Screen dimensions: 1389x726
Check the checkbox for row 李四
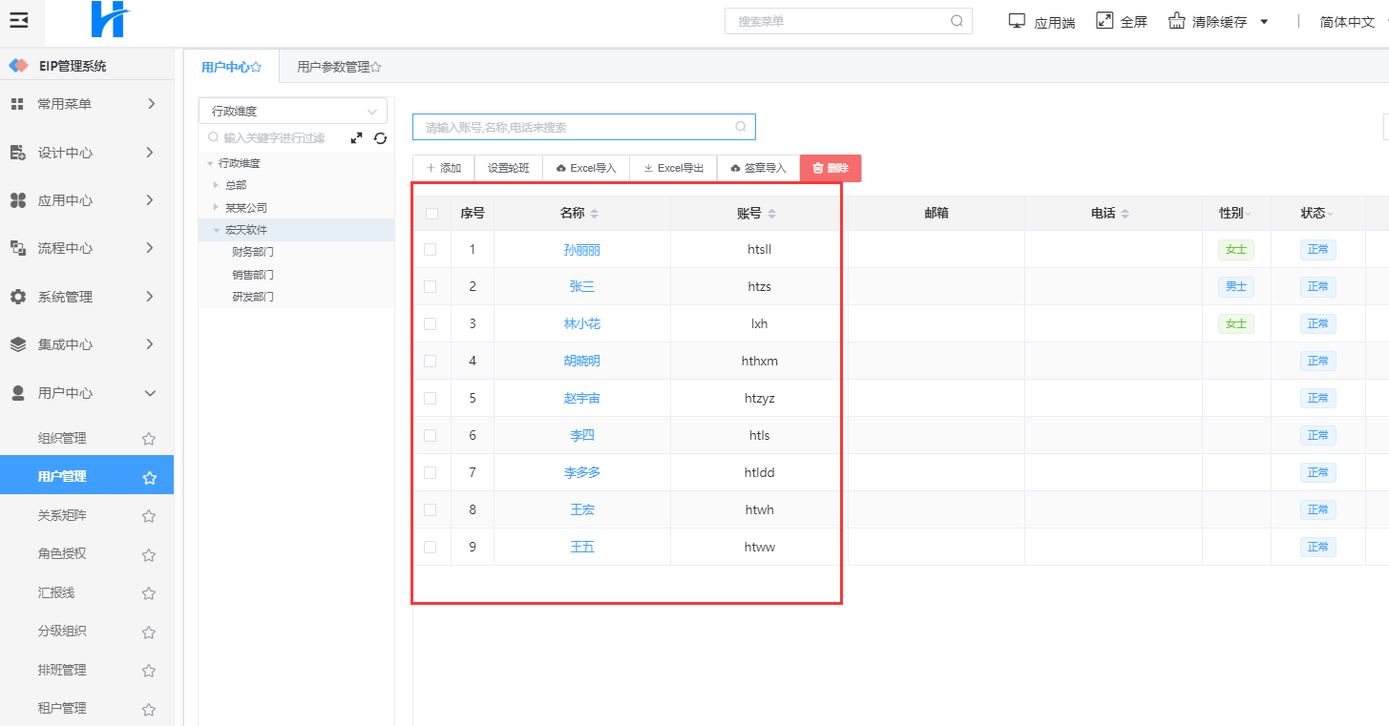(x=431, y=436)
